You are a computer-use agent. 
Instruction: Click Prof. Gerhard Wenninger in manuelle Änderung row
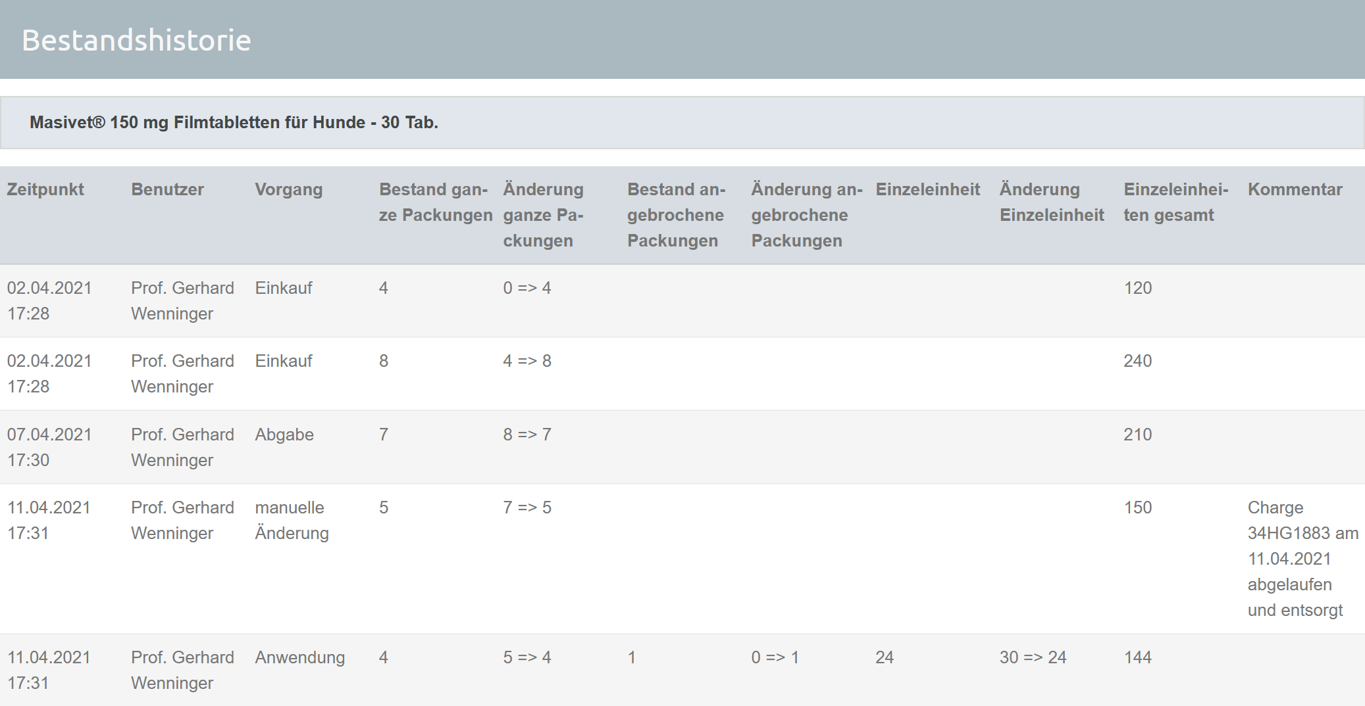click(x=182, y=520)
